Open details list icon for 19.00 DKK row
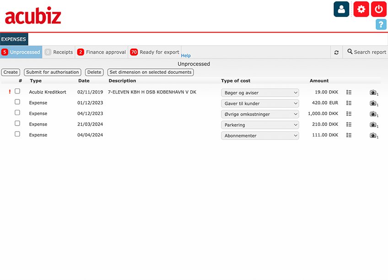Screen dimensions: 388x280 349,92
